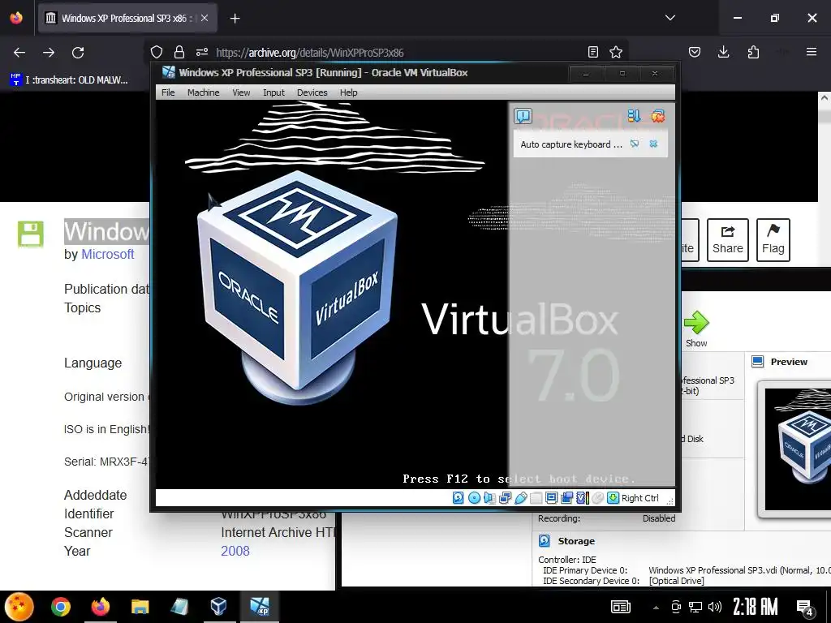Go back with the browser back arrow
Image resolution: width=831 pixels, height=623 pixels.
click(x=19, y=53)
